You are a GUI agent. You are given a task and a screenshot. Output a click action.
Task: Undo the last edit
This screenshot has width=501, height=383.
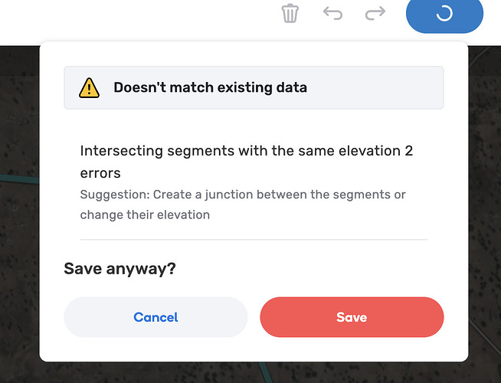pyautogui.click(x=332, y=14)
